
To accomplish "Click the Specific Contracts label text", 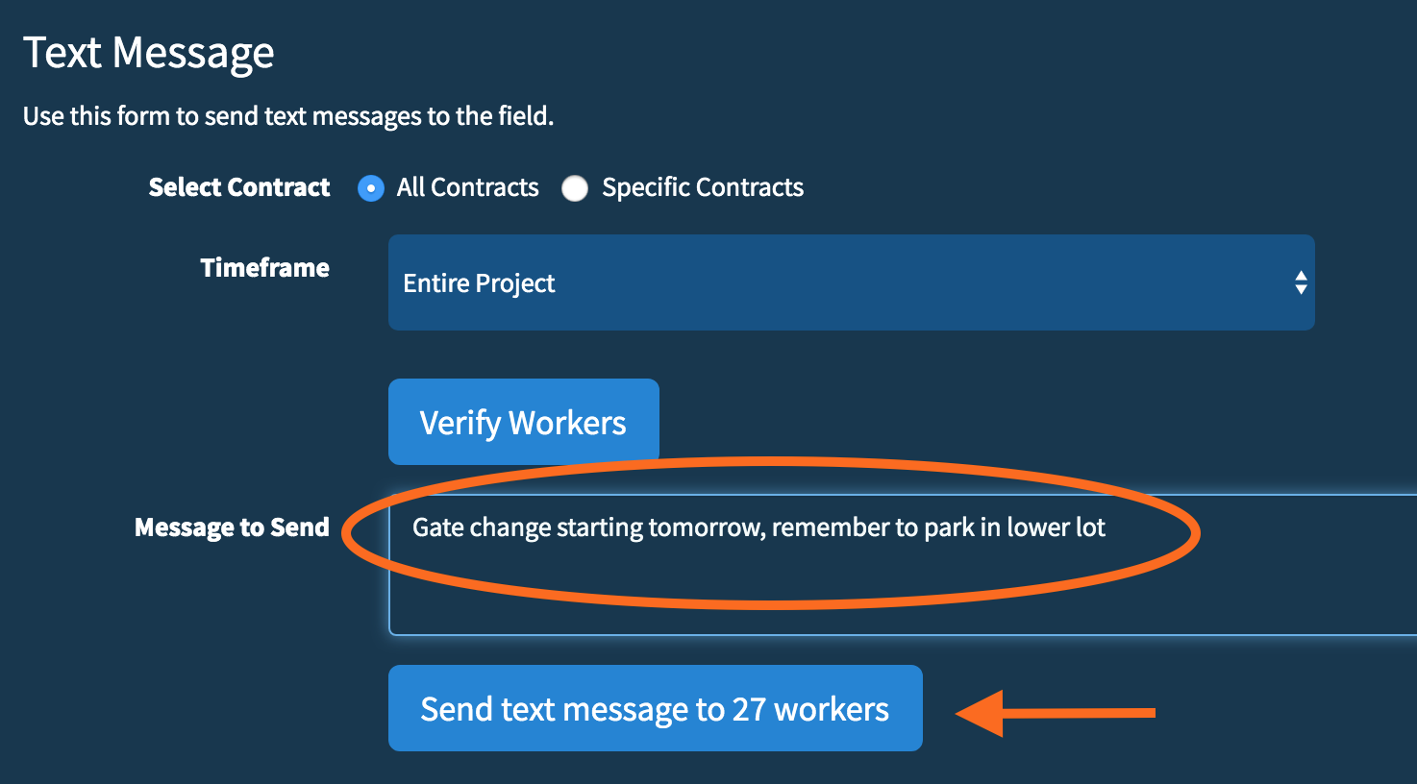I will [x=702, y=187].
